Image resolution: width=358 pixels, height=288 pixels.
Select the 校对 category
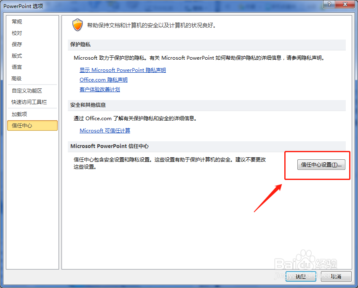[x=17, y=33]
